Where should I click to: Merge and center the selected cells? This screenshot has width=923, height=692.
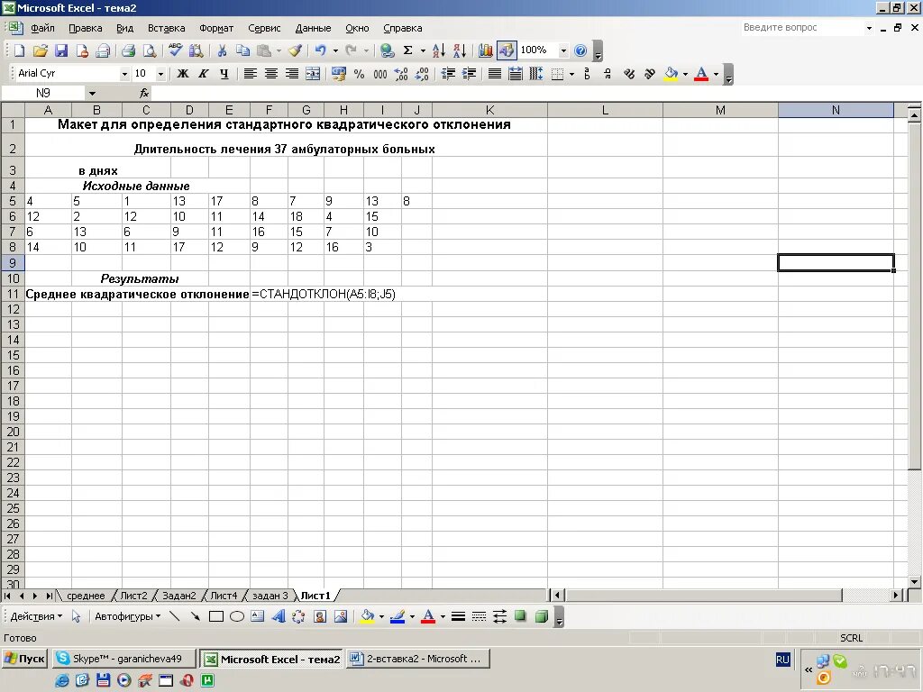[313, 74]
